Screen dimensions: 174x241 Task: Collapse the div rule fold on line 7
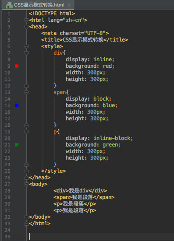(x=26, y=53)
